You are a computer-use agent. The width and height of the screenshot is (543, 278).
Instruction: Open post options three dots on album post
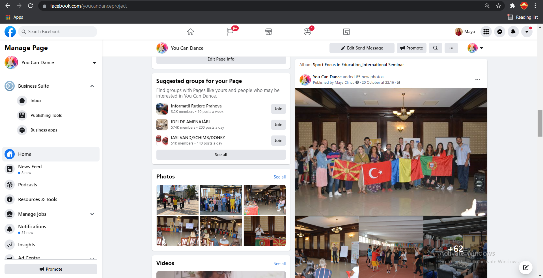[x=478, y=79]
